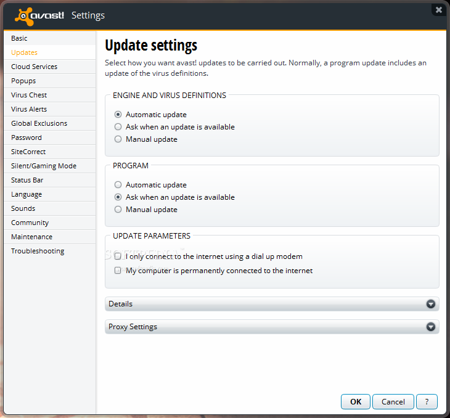Click the Proxy Settings header label

[133, 327]
